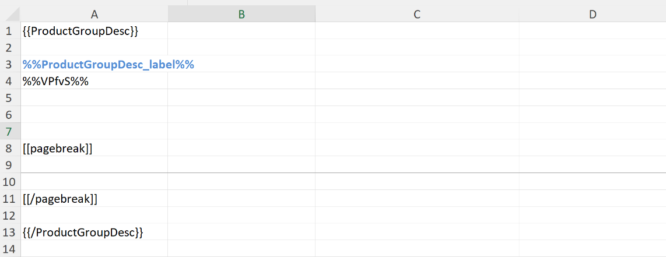Select row 4 header
The height and width of the screenshot is (257, 666).
[x=9, y=81]
